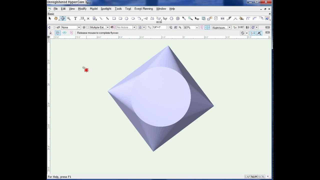Image resolution: width=320 pixels, height=180 pixels.
Task: Open the View menu
Action: coord(72,9)
